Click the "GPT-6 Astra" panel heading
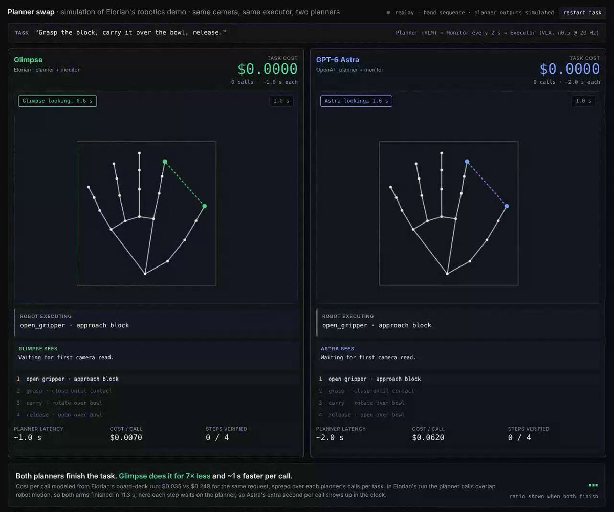This screenshot has height=512, width=614. tap(338, 60)
